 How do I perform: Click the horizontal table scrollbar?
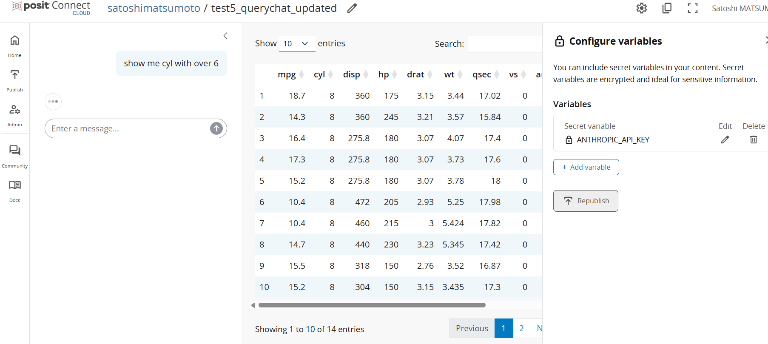point(372,305)
